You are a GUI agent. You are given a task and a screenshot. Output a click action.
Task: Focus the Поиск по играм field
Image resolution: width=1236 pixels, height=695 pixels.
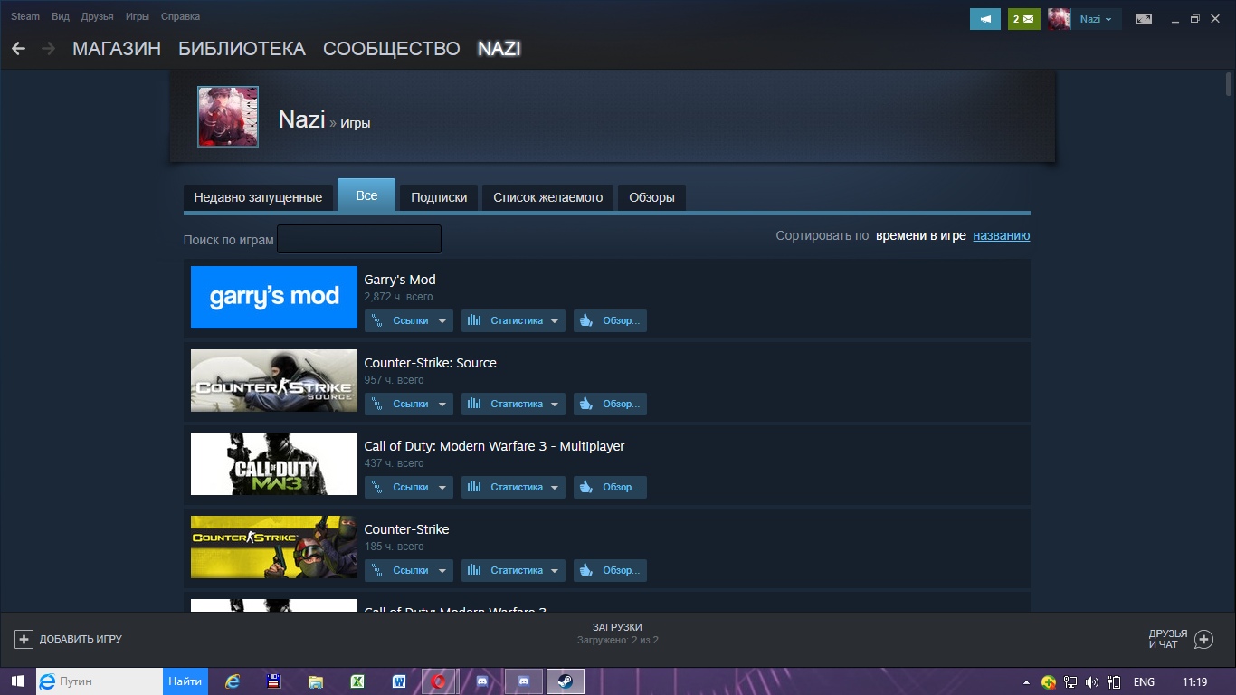click(359, 239)
